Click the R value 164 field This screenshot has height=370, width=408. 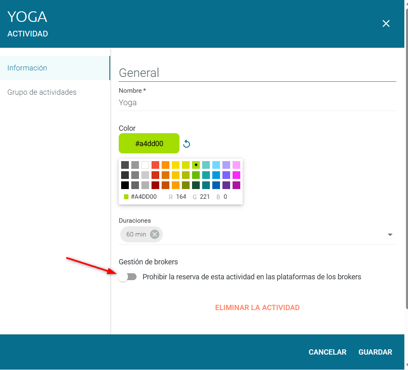point(181,197)
